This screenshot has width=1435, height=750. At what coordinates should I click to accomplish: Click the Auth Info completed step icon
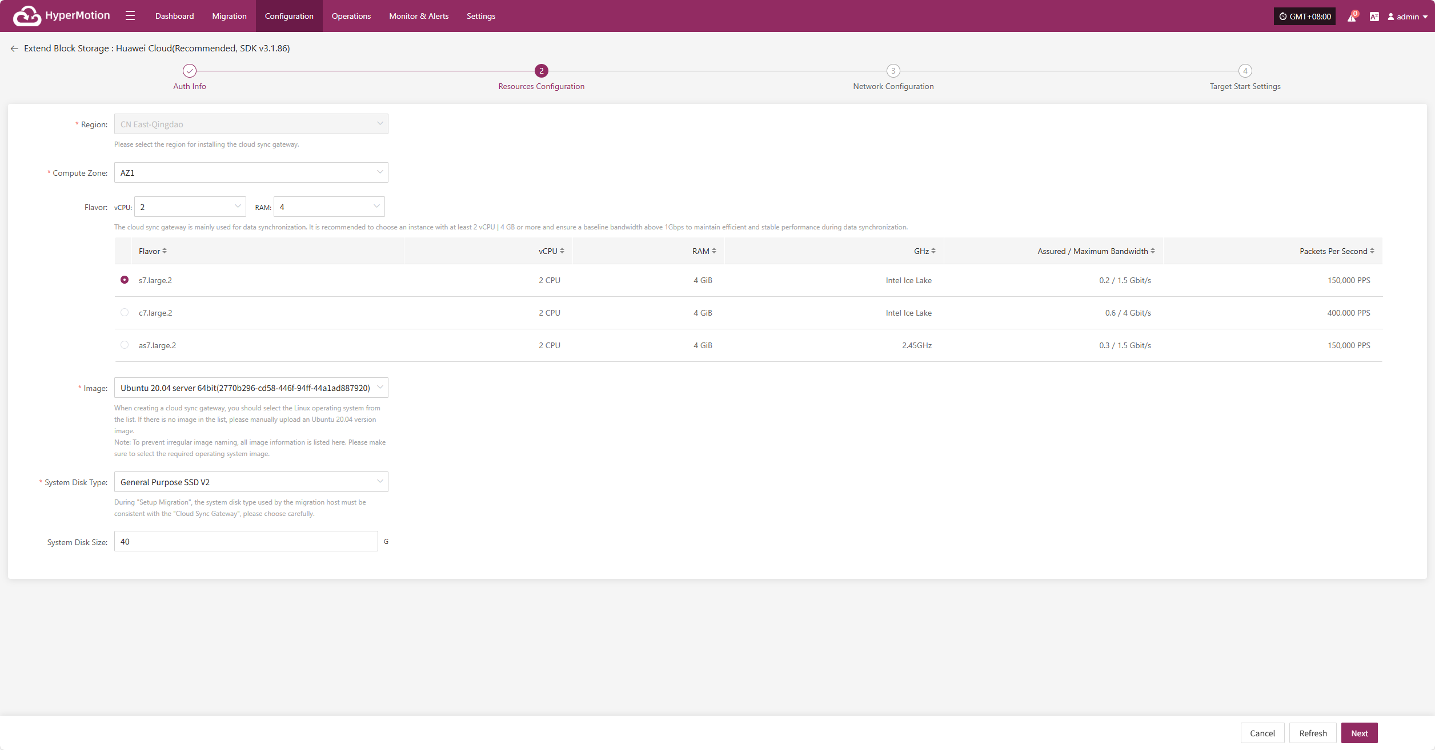click(190, 71)
